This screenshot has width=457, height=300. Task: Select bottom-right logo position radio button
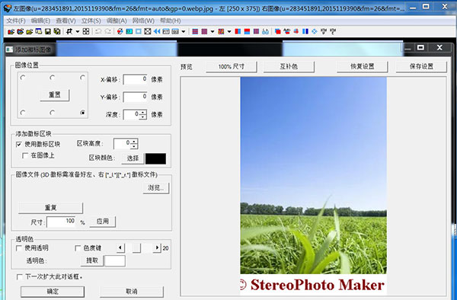click(82, 113)
